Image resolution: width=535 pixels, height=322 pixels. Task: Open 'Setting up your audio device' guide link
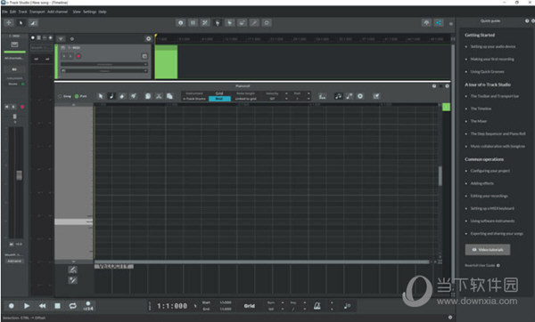click(493, 46)
